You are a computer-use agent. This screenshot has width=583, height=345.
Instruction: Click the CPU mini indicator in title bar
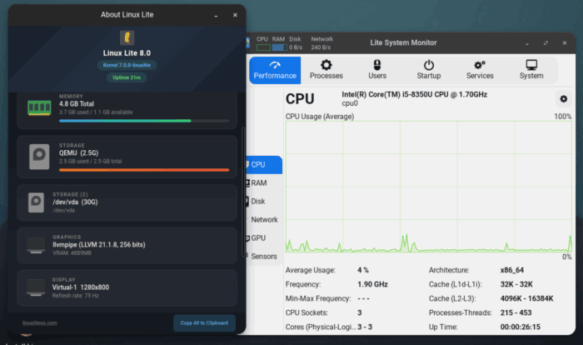pos(263,47)
